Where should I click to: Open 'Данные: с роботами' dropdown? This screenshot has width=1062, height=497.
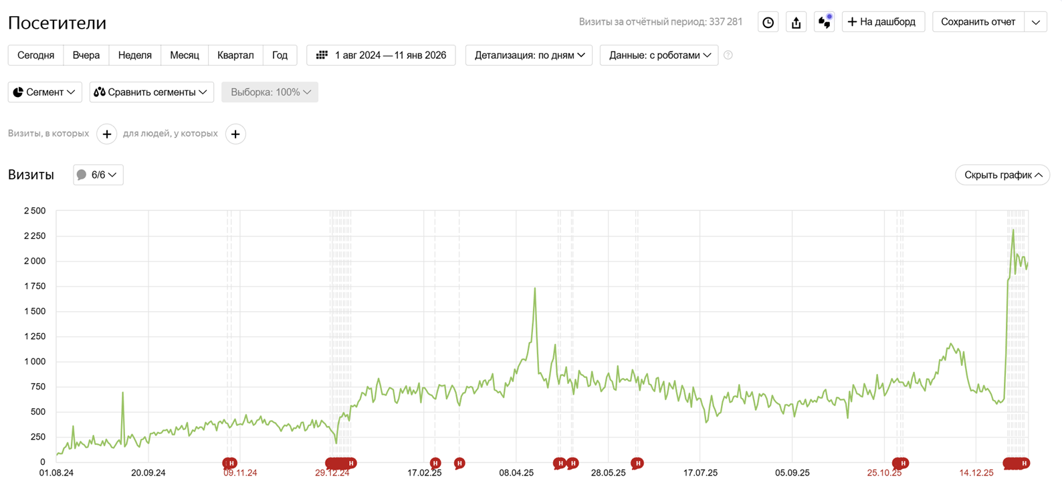coord(659,56)
